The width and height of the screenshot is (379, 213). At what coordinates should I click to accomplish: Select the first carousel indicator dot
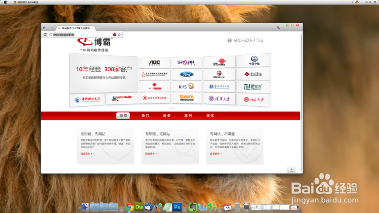point(169,108)
